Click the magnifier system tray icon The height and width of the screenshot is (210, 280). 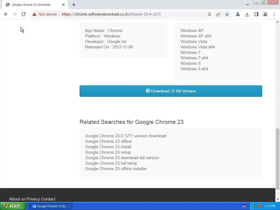click(x=260, y=206)
